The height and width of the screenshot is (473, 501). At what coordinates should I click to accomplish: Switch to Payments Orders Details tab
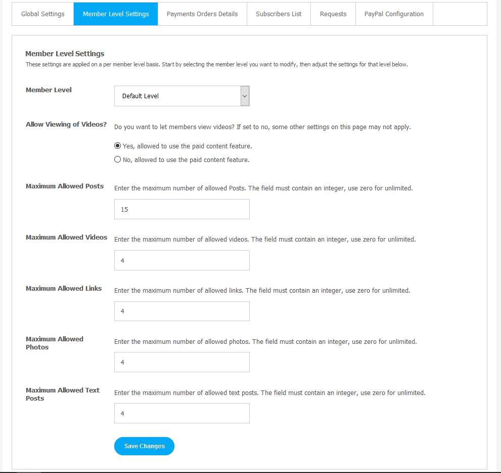coord(202,14)
